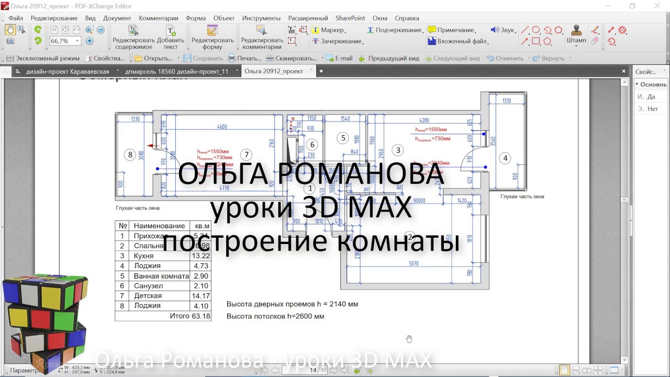Select the Text Box tool icon

coord(292,41)
